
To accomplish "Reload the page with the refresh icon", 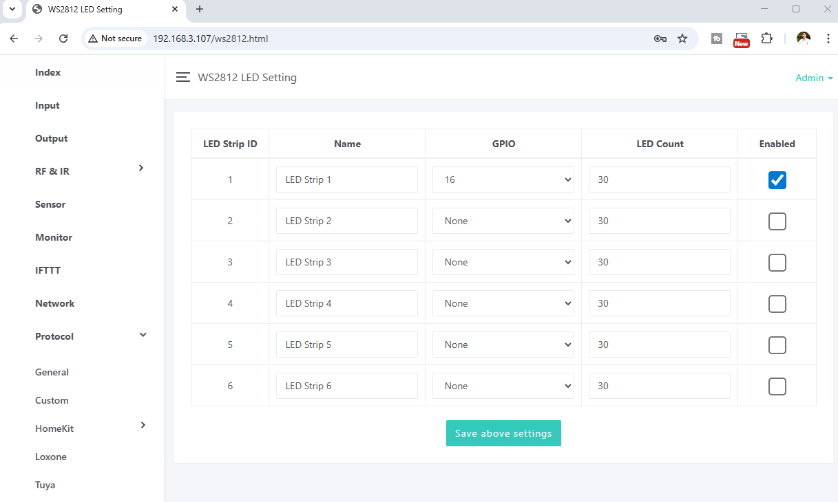I will 63,39.
